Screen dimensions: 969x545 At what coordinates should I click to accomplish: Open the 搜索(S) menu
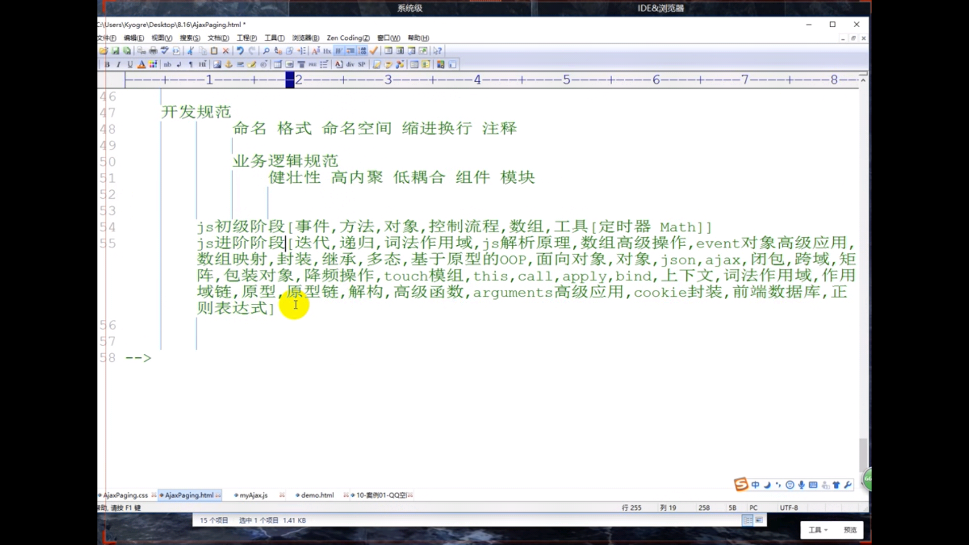tap(190, 38)
